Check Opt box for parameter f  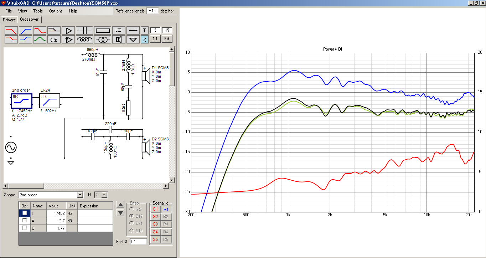[x=25, y=213]
